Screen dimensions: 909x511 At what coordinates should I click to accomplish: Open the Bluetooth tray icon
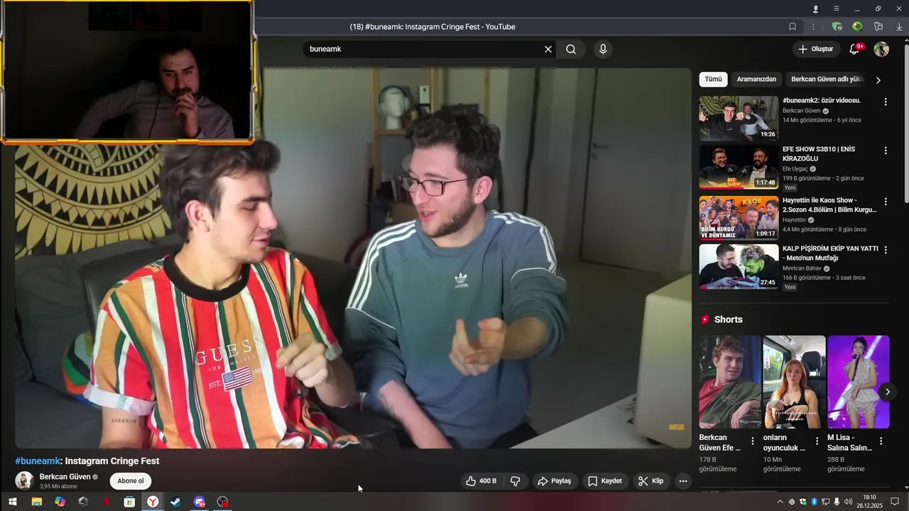pos(815,502)
